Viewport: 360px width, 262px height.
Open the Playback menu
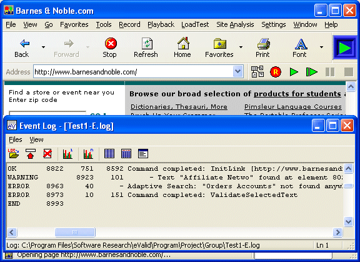161,24
